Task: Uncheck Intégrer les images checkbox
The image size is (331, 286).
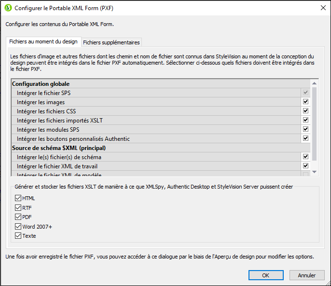Action: coord(305,102)
